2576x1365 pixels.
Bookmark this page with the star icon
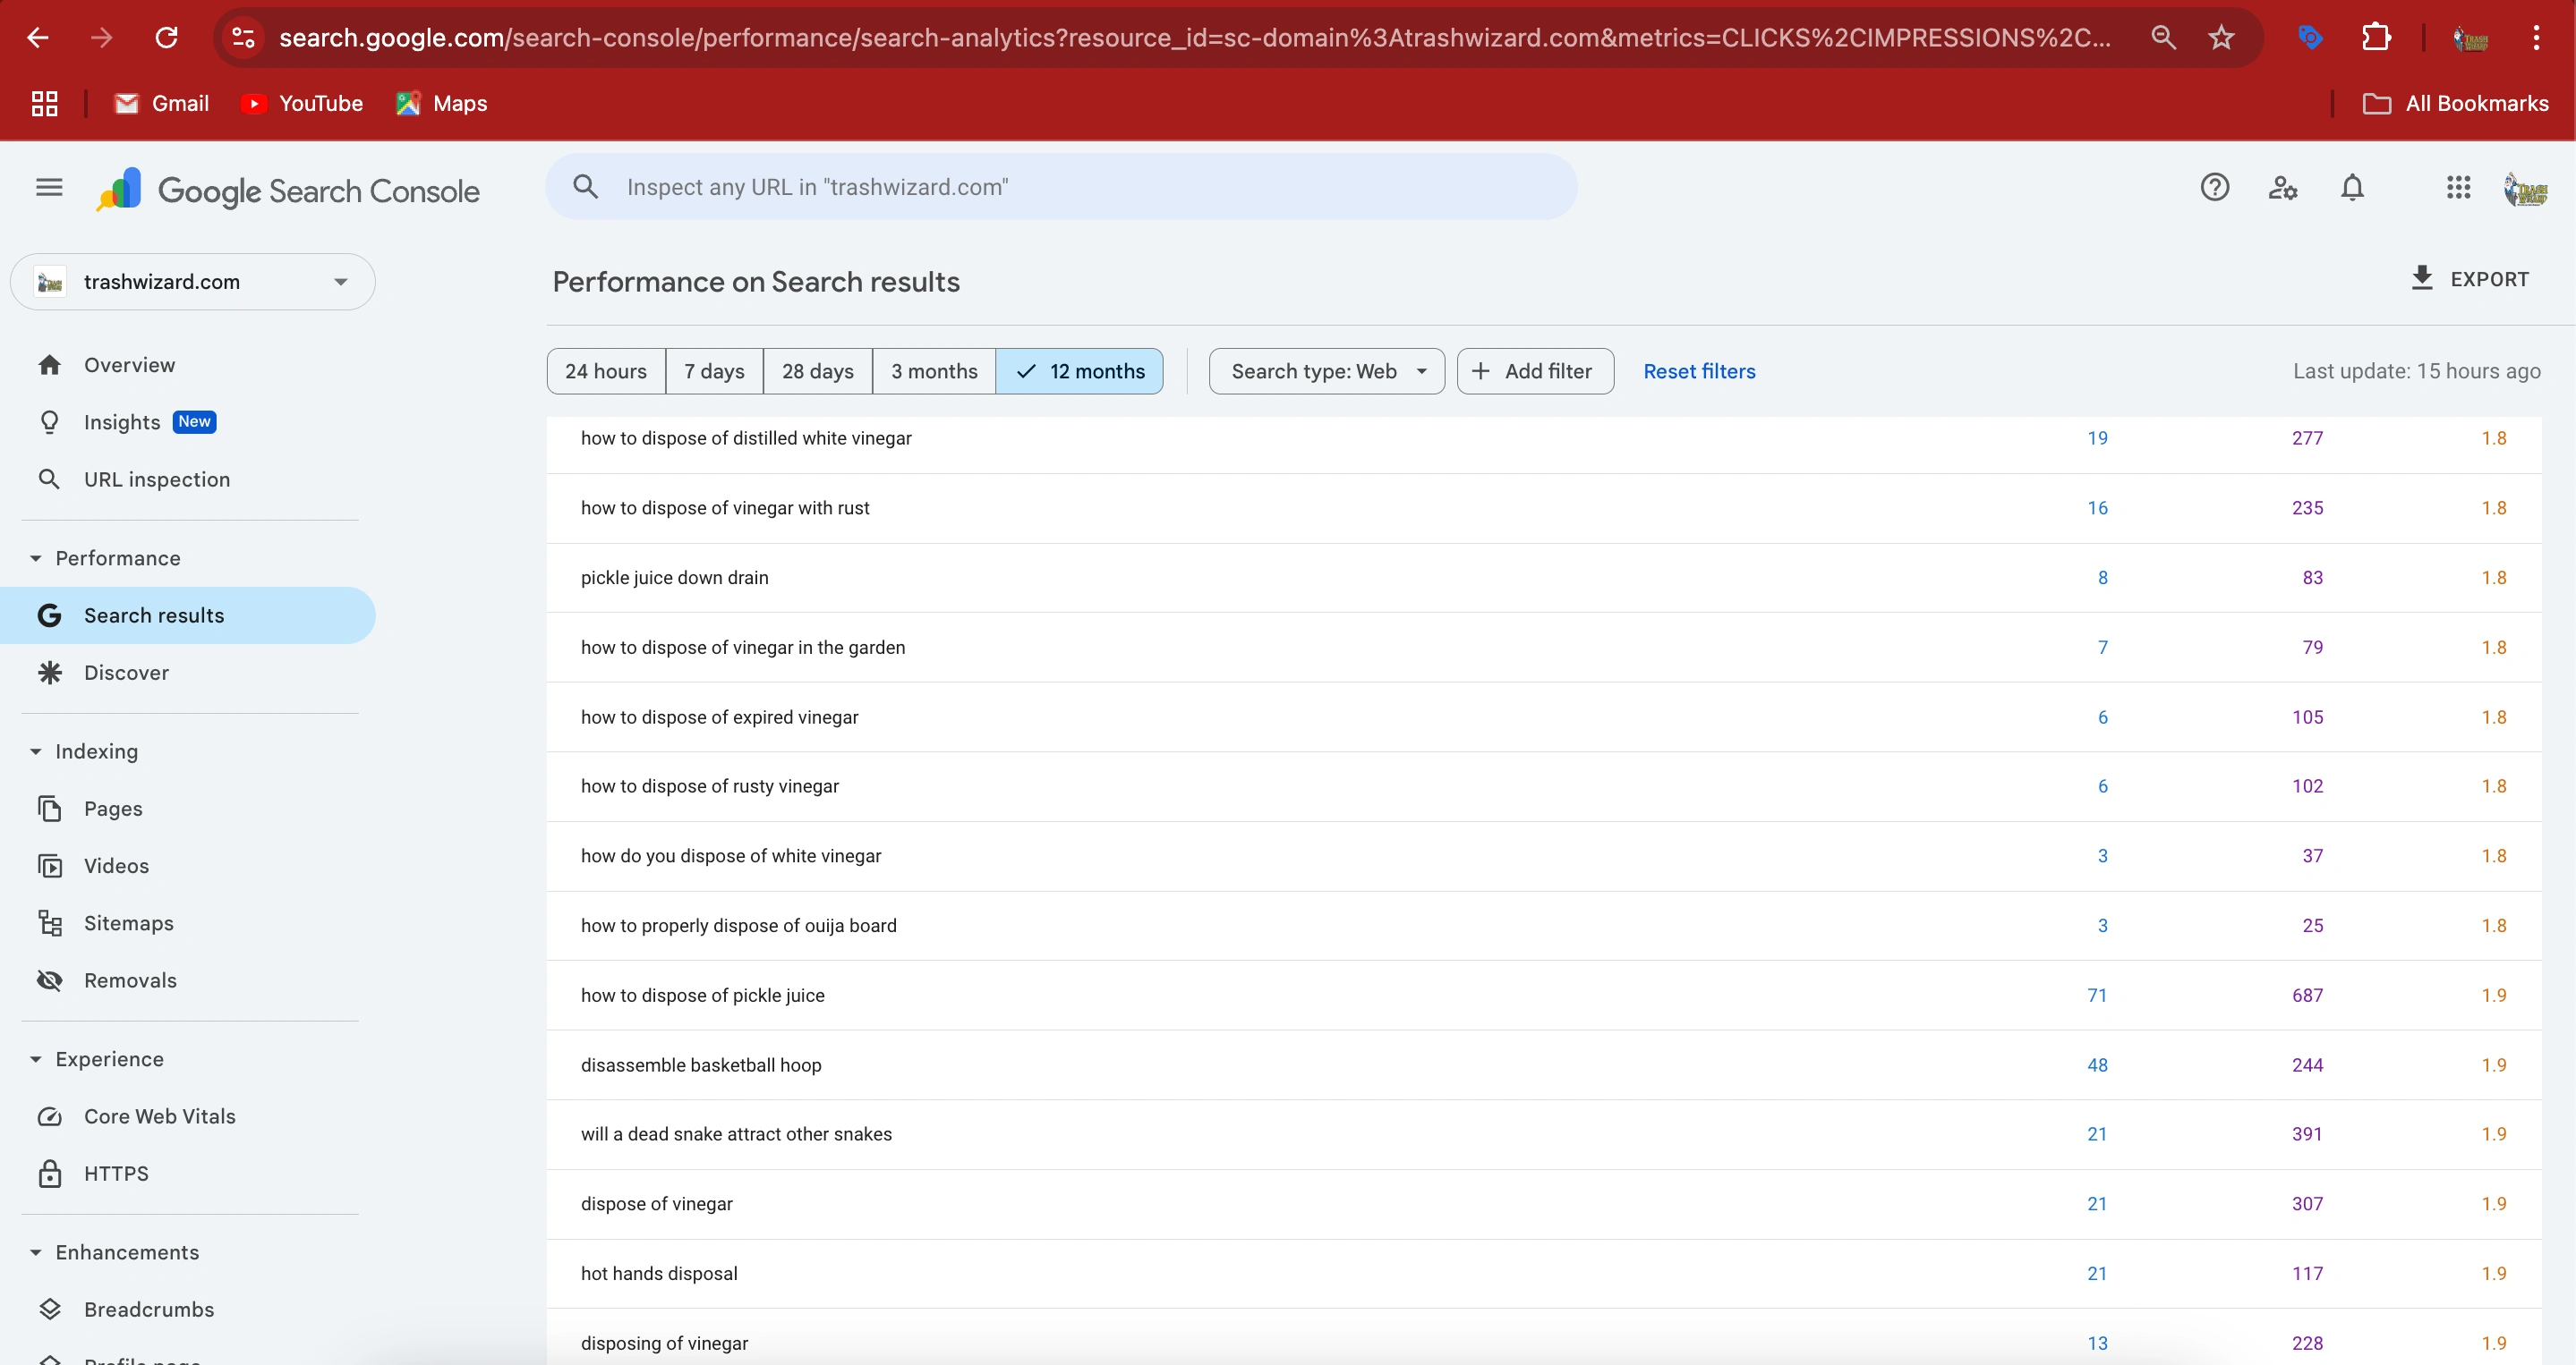coord(2221,38)
